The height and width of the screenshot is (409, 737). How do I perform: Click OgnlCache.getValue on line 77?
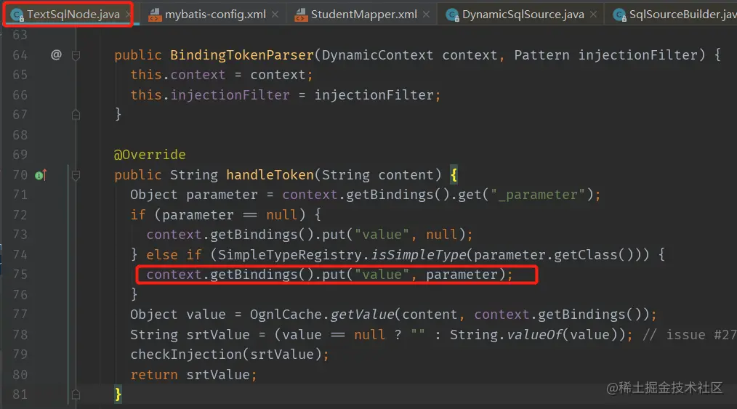(321, 314)
